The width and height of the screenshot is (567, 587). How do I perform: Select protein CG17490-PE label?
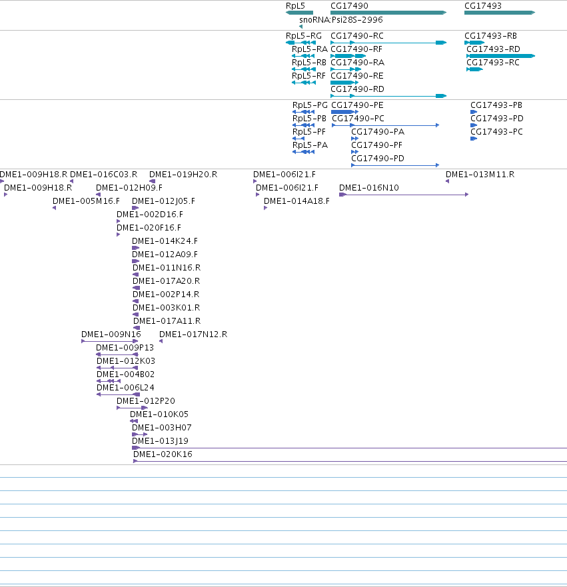pyautogui.click(x=357, y=105)
